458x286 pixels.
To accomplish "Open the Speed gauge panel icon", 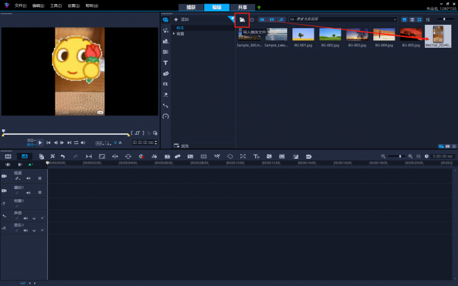I will [166, 116].
